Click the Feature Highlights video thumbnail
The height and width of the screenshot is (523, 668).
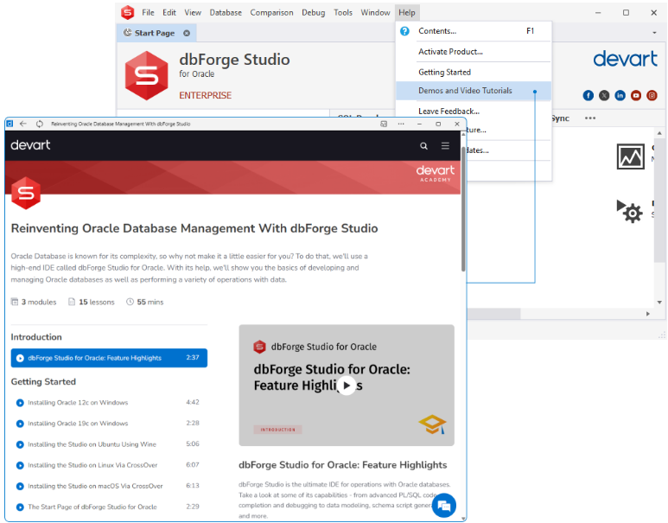tap(347, 386)
